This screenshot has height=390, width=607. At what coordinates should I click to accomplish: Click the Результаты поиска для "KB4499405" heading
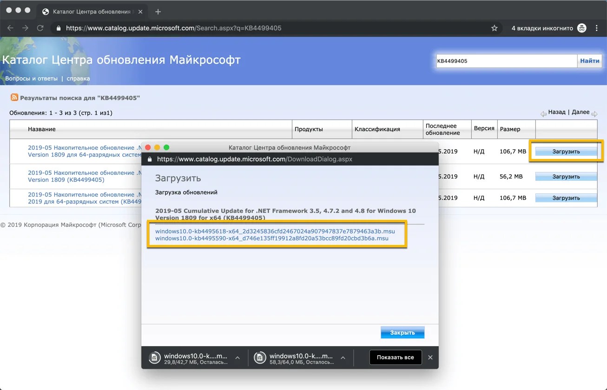[x=80, y=98]
